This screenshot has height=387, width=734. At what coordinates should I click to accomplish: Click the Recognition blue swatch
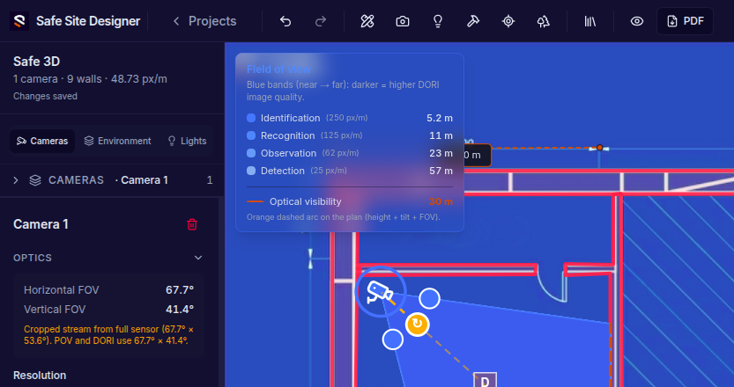tap(251, 135)
